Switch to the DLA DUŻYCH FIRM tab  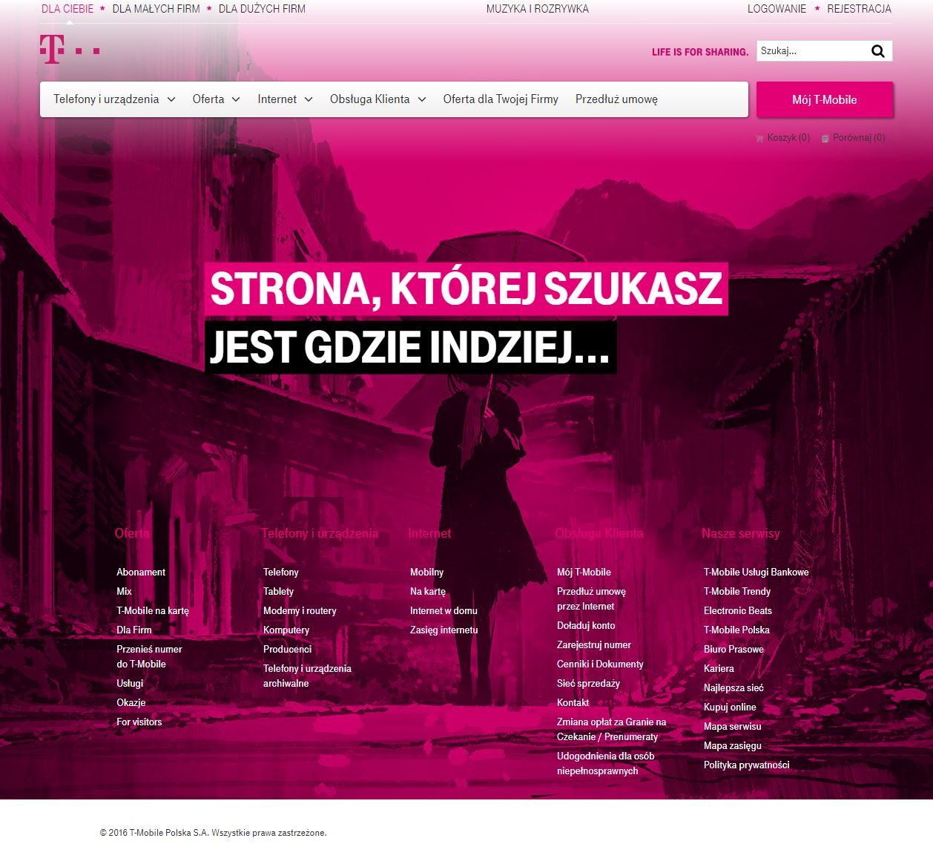262,9
